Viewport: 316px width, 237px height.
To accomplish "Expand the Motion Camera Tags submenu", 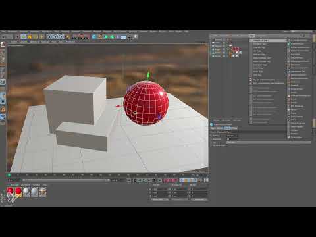I will [x=269, y=58].
